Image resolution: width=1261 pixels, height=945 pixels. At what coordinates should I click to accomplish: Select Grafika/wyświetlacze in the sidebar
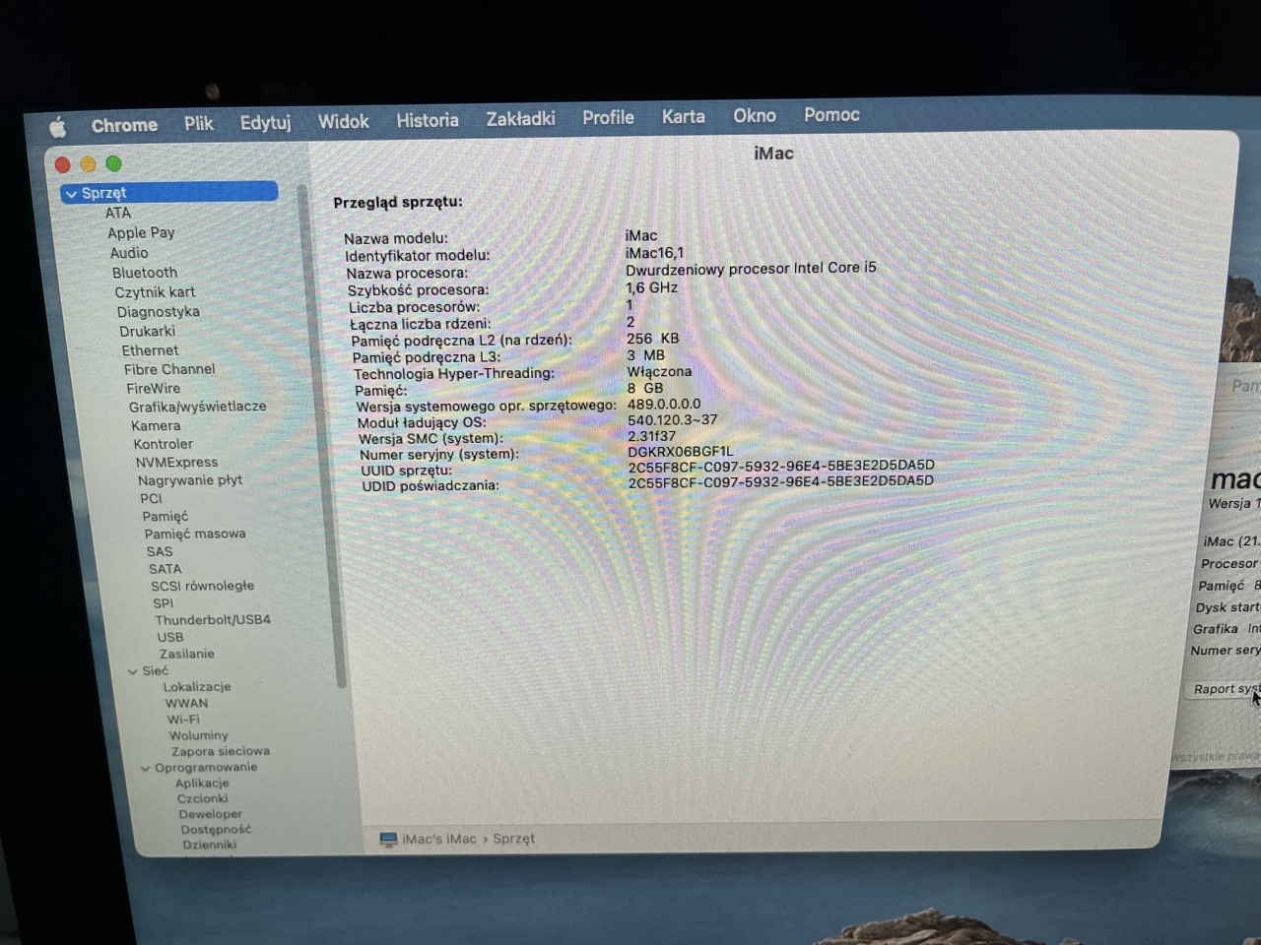(x=197, y=407)
